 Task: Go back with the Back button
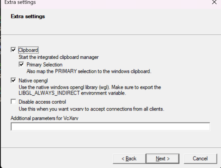tap(129, 159)
